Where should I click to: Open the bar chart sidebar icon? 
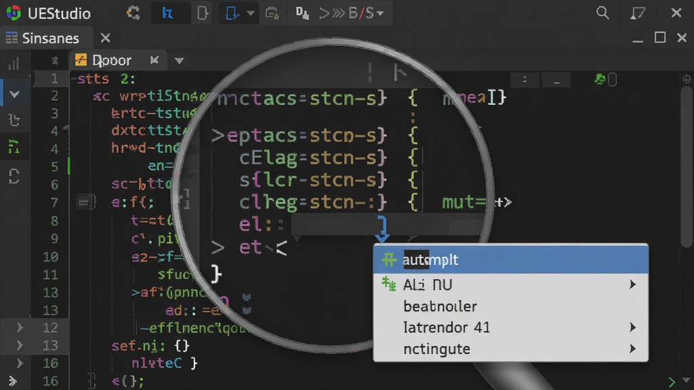tap(14, 64)
